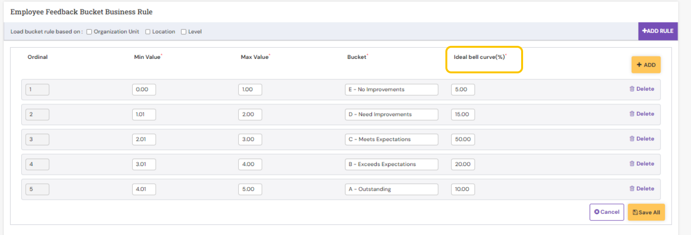Edit Max Value field showing 1.00
Viewport: 691px width, 235px height.
click(x=250, y=89)
